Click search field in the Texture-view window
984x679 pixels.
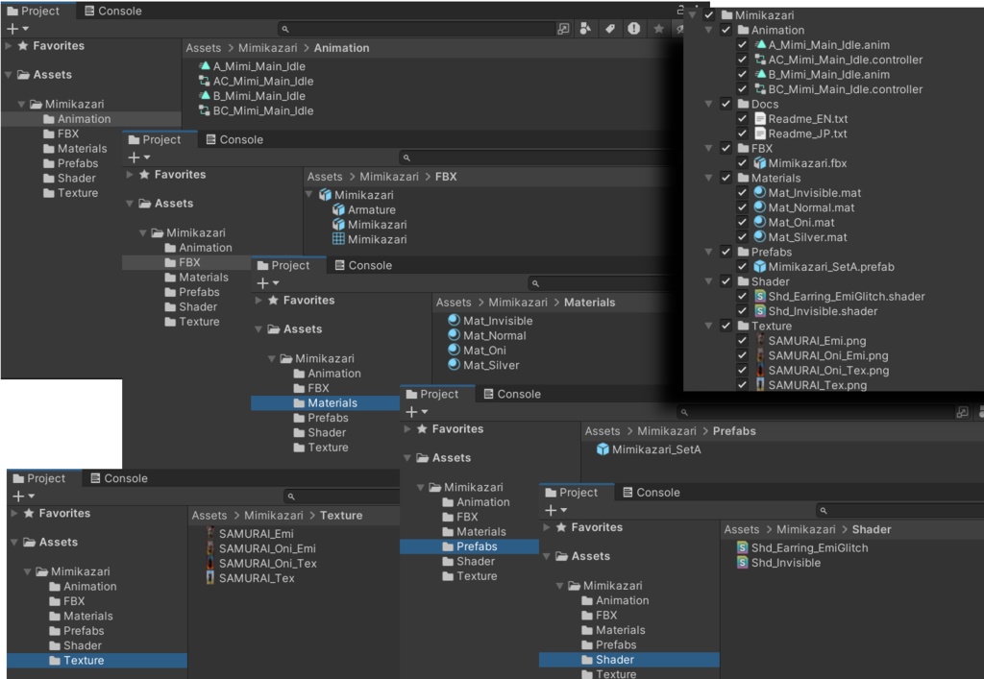click(x=342, y=497)
